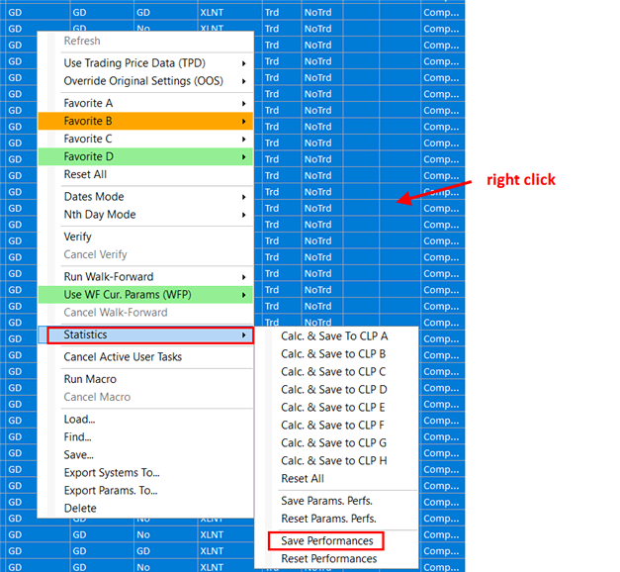Choose Calc. & Save to CLP D
620x572 pixels.
click(x=333, y=390)
